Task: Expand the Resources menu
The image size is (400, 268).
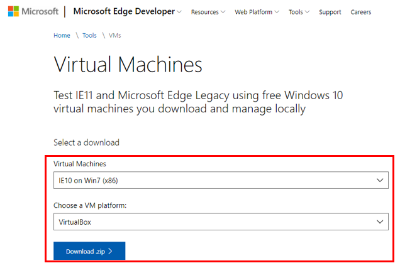Action: (208, 12)
